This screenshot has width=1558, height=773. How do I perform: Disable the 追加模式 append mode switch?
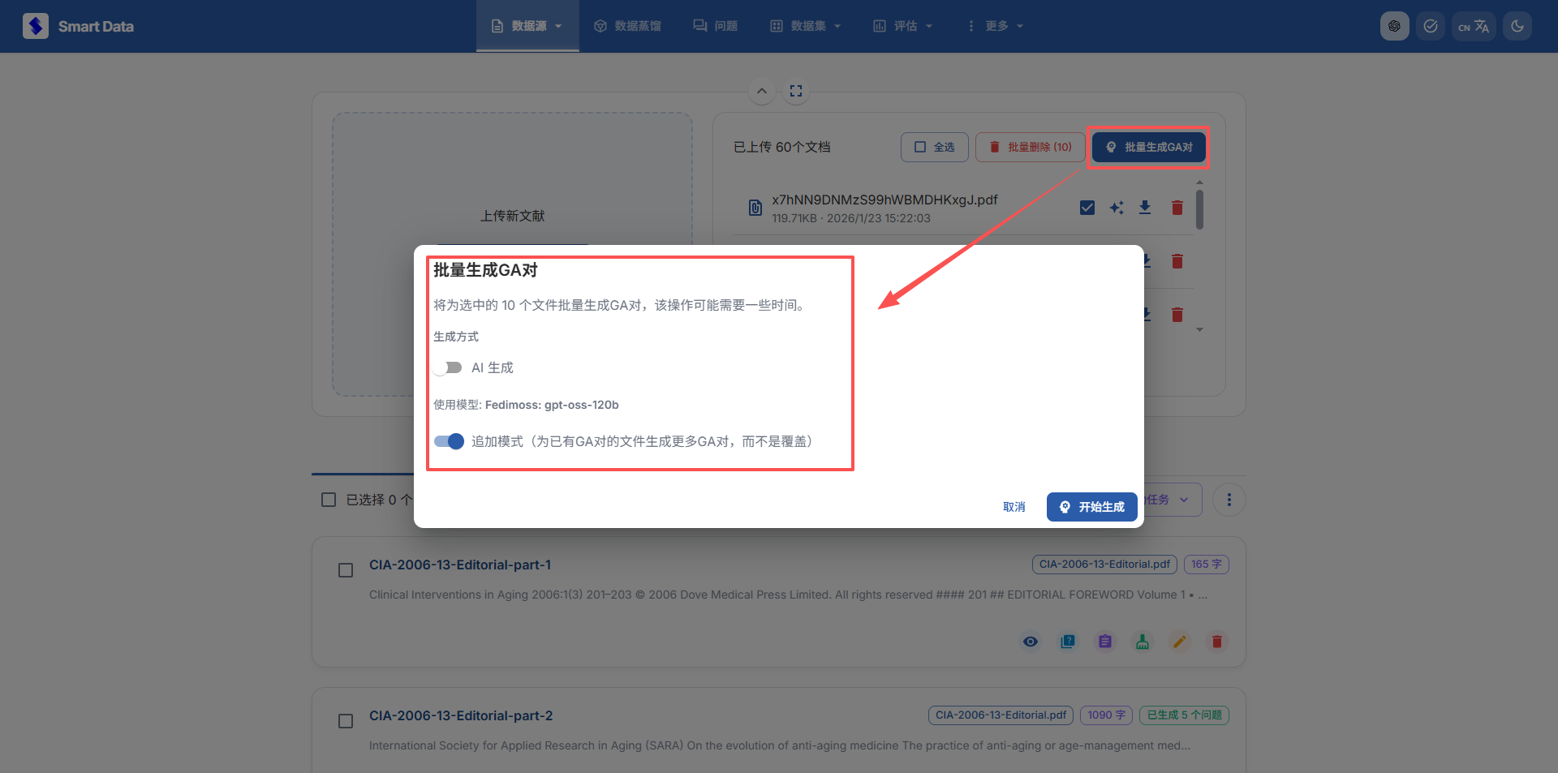coord(449,441)
